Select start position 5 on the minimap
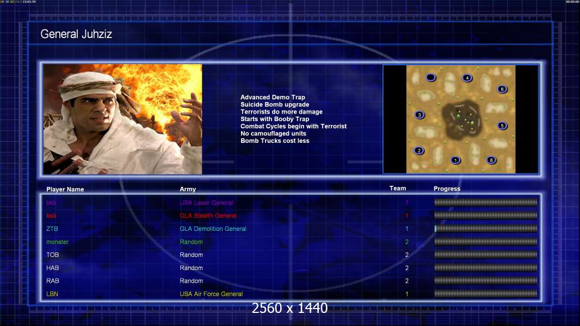Screen dimensions: 580x326 click(502, 126)
